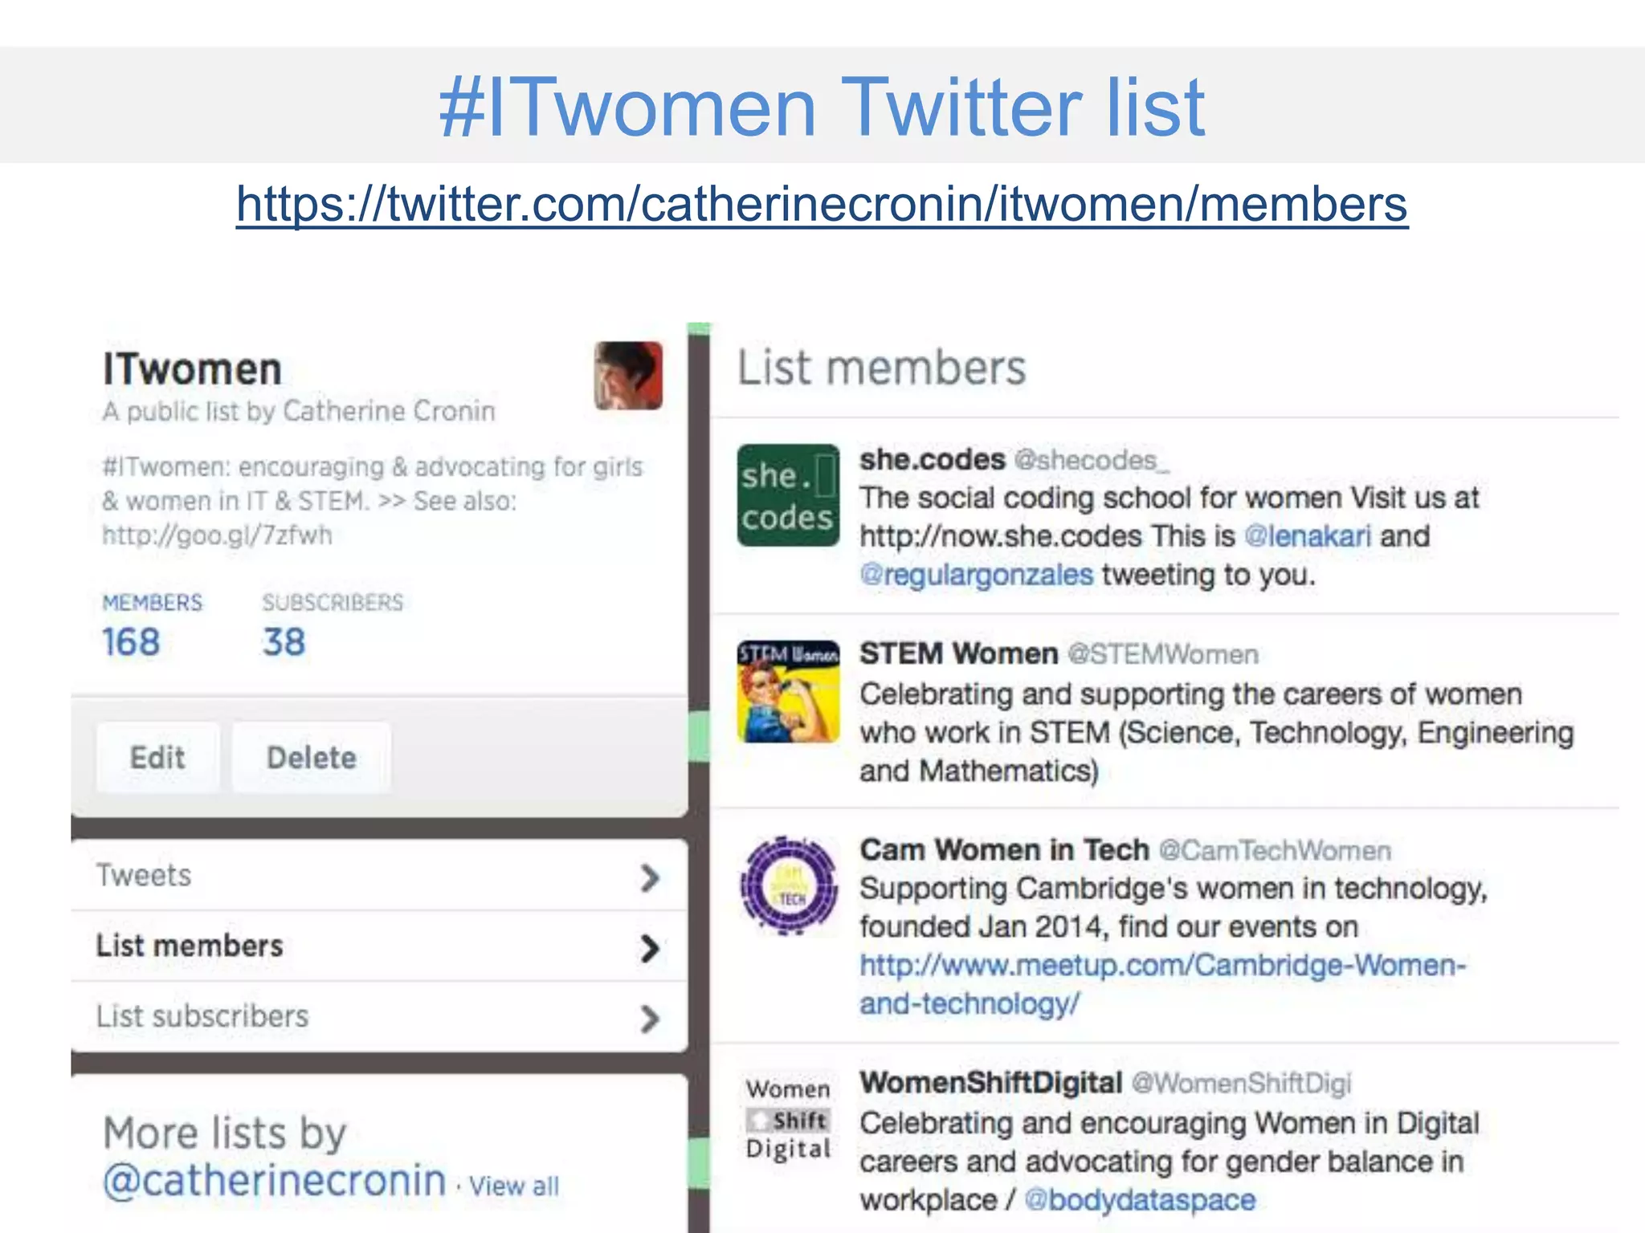Click the @STEMWomen handle
This screenshot has width=1645, height=1233.
(x=1163, y=655)
